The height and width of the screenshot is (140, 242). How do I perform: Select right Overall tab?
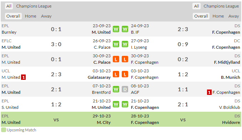point(201,16)
